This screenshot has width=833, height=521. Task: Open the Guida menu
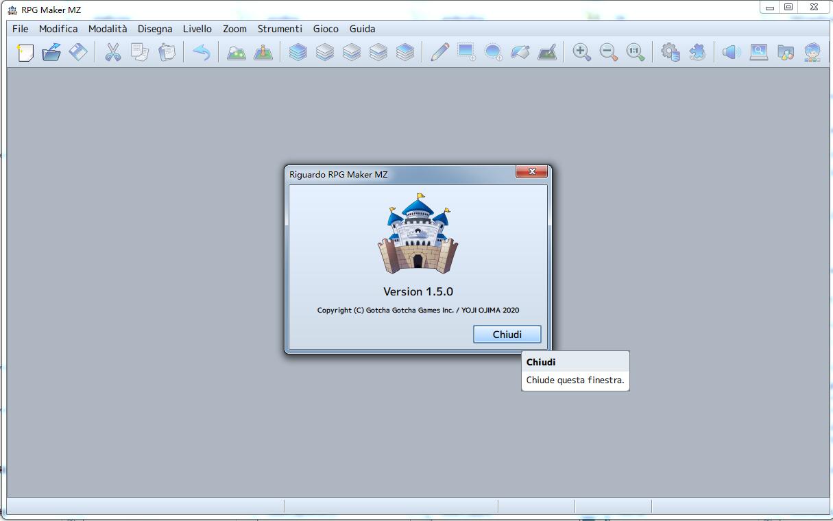point(362,29)
